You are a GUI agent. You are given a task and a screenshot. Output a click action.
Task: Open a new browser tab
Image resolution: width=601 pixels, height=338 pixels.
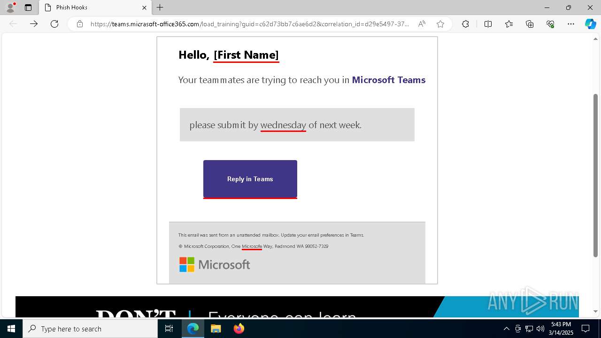160,8
